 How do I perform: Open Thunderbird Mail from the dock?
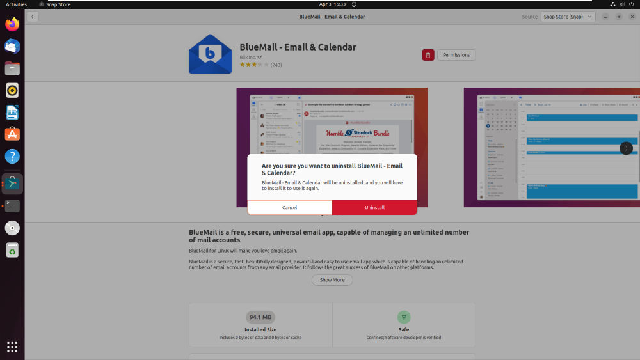[x=12, y=47]
